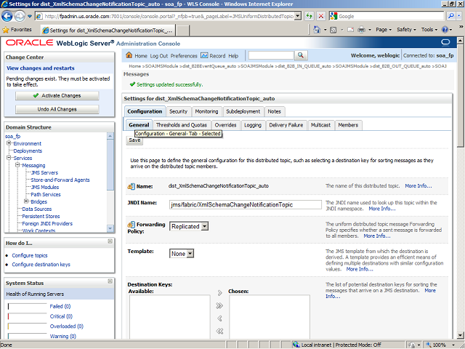Collapse the Domain Structure Messaging node
This screenshot has width=465, height=349.
click(17, 165)
